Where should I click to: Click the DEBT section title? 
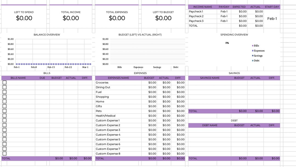[234, 121]
